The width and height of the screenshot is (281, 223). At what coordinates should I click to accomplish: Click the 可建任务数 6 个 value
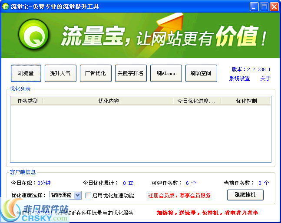191,183
